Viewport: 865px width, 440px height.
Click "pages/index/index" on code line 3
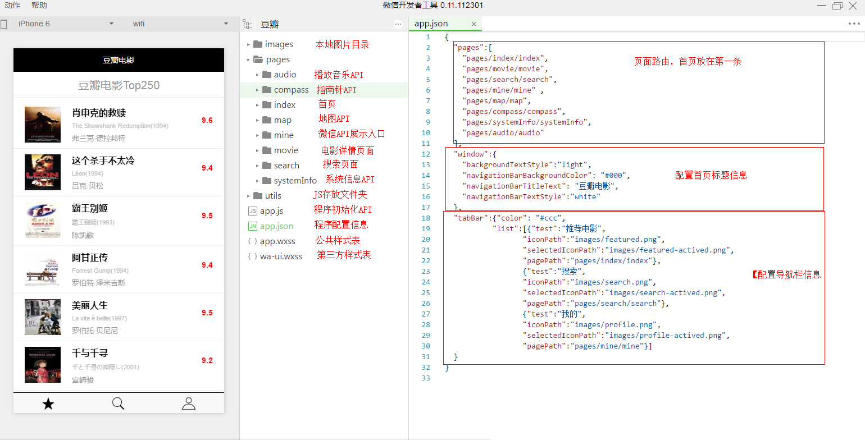(503, 58)
